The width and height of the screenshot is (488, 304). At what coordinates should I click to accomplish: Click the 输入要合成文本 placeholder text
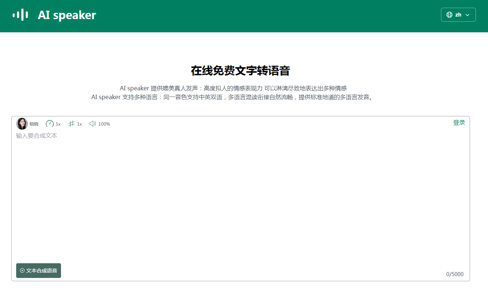click(x=36, y=135)
